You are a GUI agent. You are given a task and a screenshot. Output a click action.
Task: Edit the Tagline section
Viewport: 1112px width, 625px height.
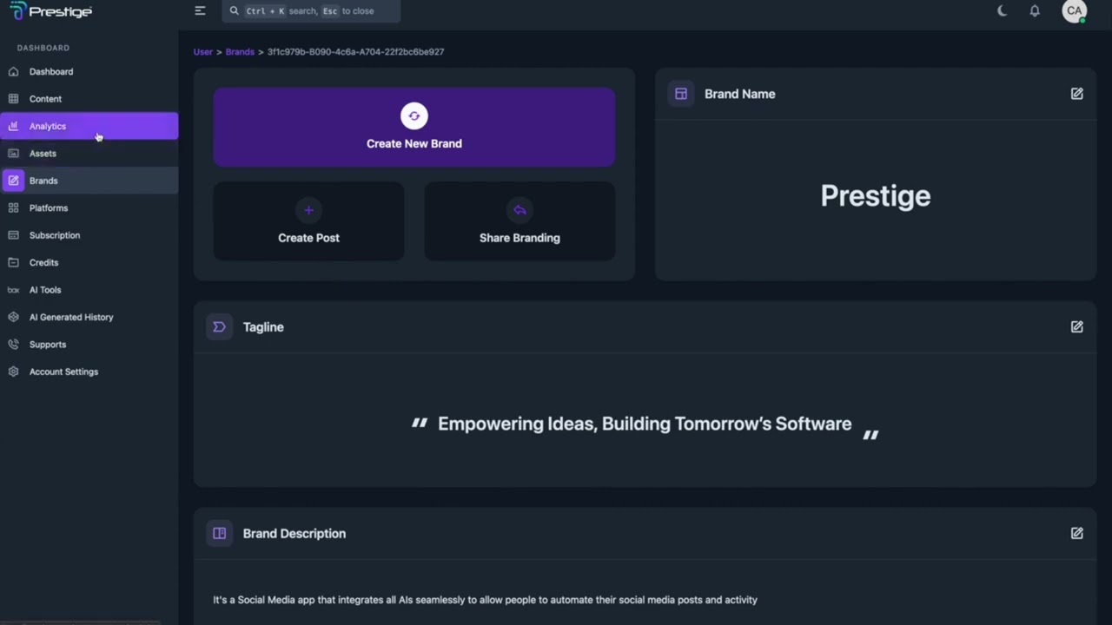[x=1076, y=327]
